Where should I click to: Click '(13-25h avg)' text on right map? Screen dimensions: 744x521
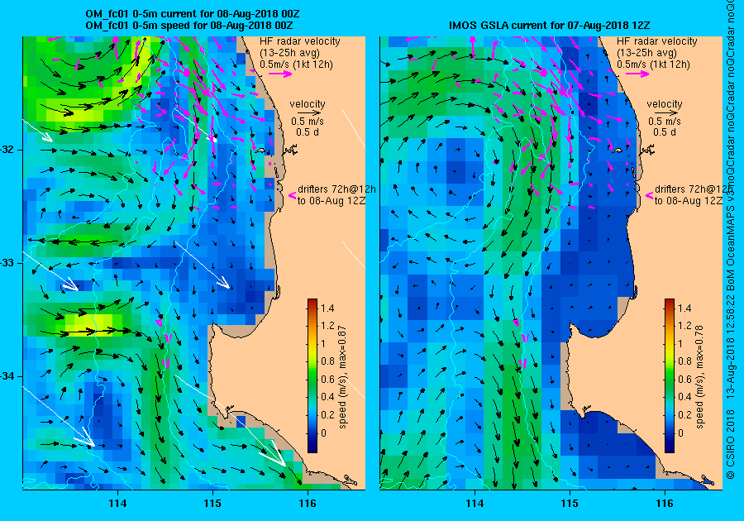(646, 53)
